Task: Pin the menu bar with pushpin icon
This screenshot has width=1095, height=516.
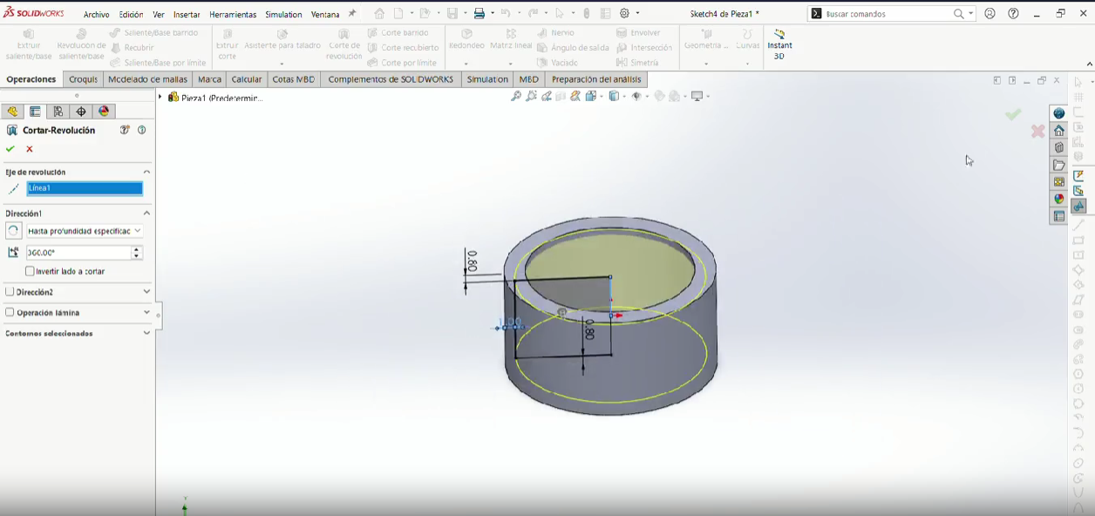Action: click(352, 14)
